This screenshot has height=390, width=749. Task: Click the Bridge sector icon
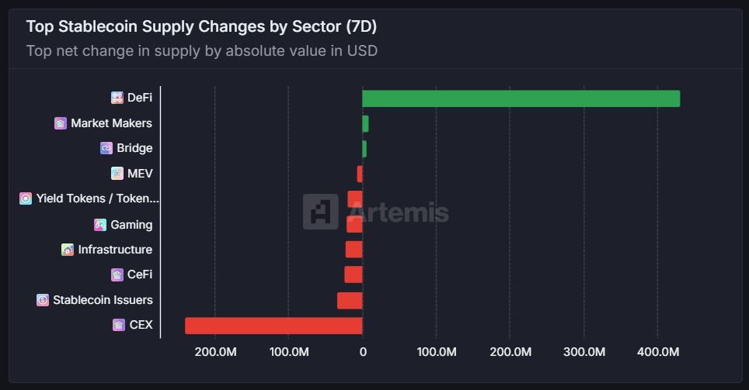(106, 148)
